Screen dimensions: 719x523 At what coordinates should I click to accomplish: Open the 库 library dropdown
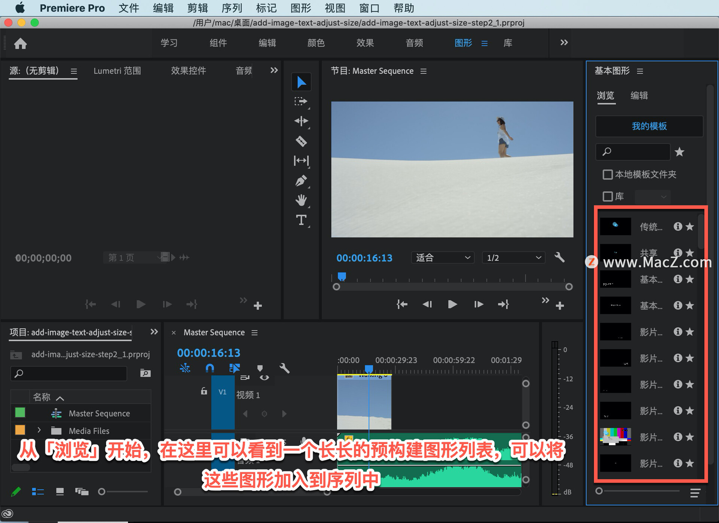coord(652,196)
